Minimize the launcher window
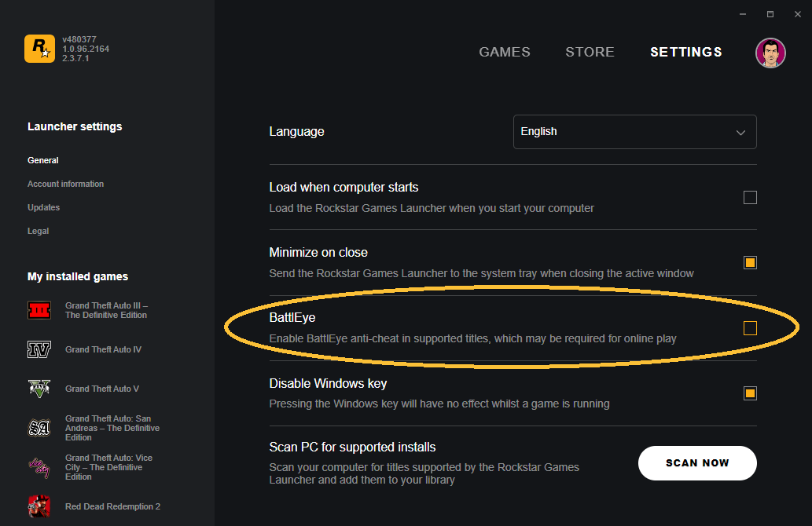Viewport: 812px width, 526px height. (x=743, y=14)
